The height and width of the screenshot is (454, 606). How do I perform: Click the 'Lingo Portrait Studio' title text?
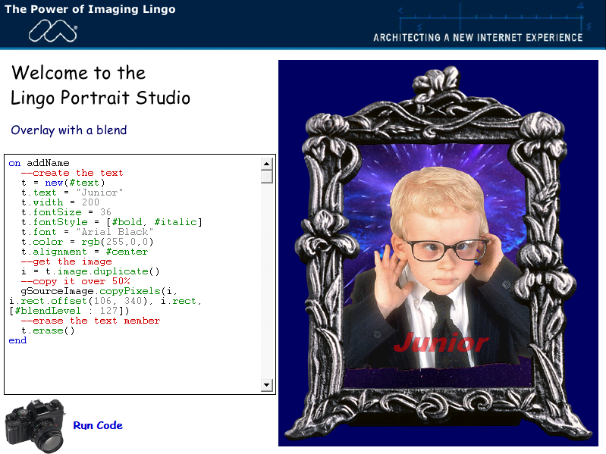pyautogui.click(x=100, y=98)
